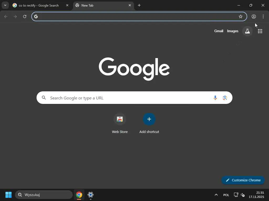Open the Windows Start menu
269x201 pixels.
8,195
